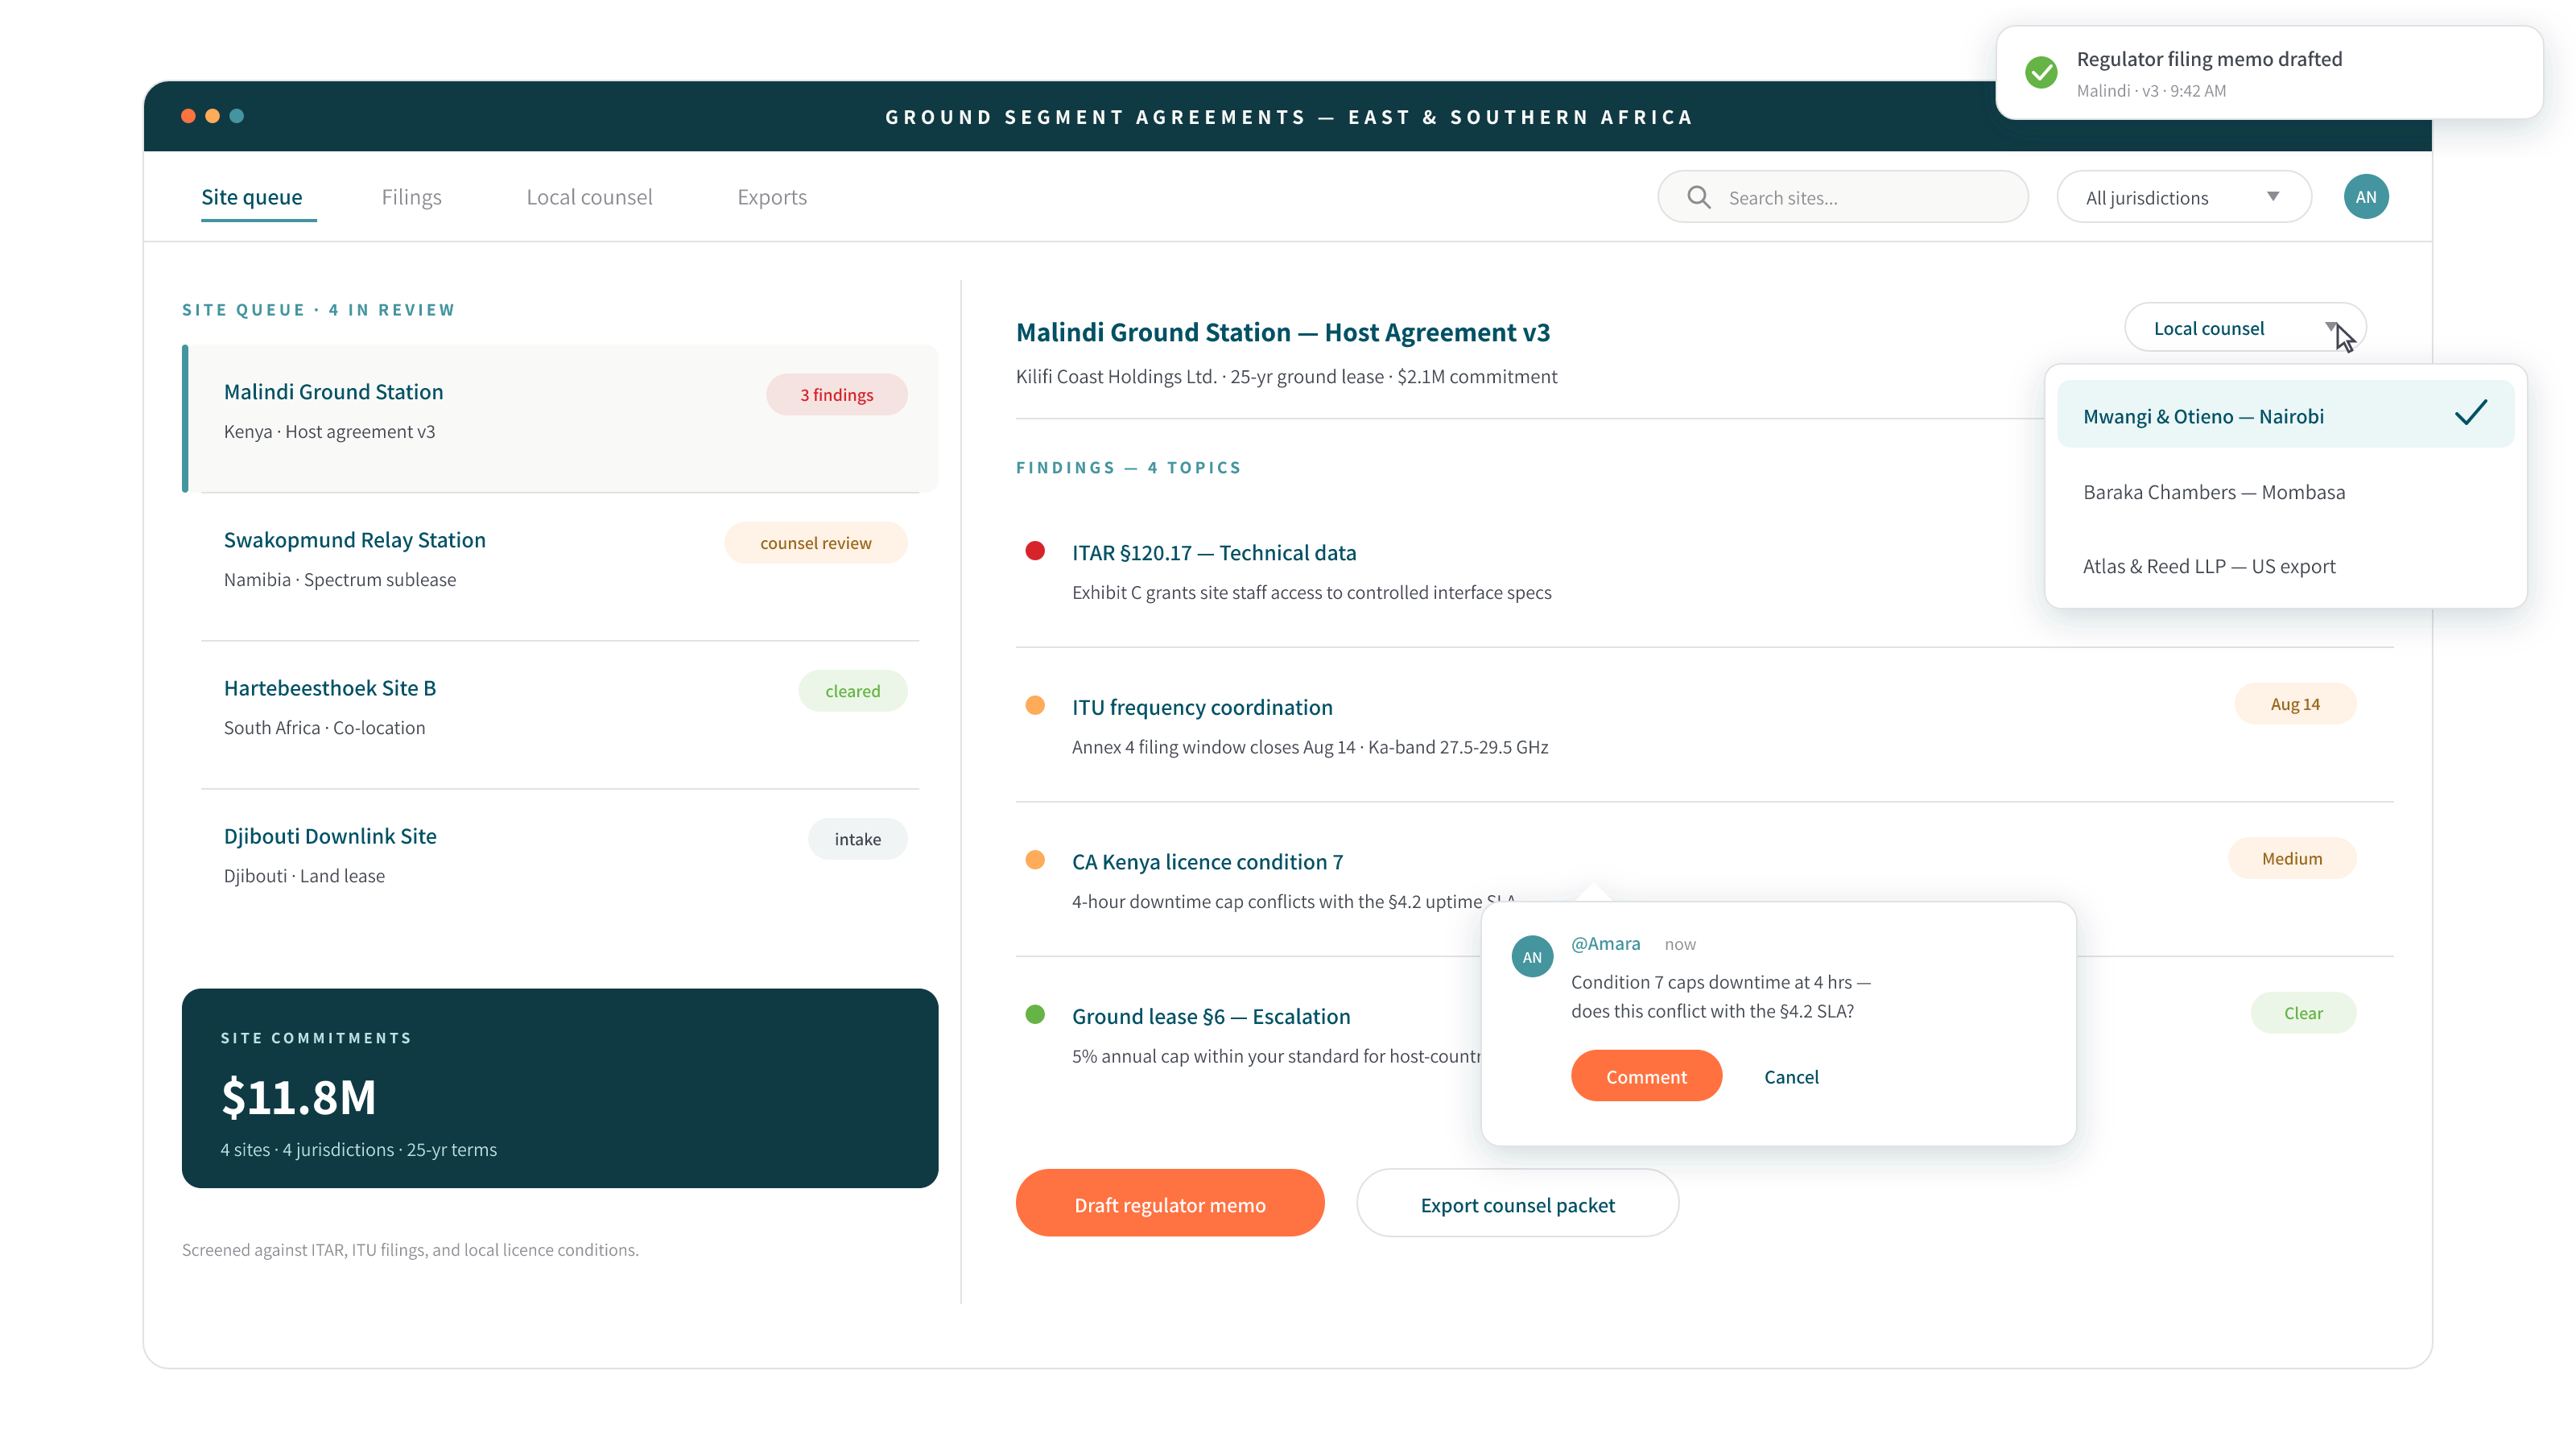The width and height of the screenshot is (2576, 1449).
Task: Open Swakopmund Relay Station entry
Action: coord(560,565)
